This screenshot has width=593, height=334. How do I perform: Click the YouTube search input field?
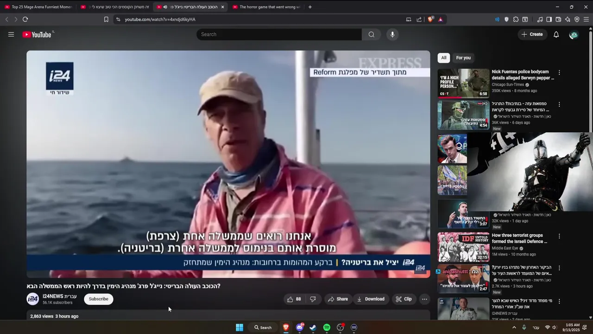[279, 34]
